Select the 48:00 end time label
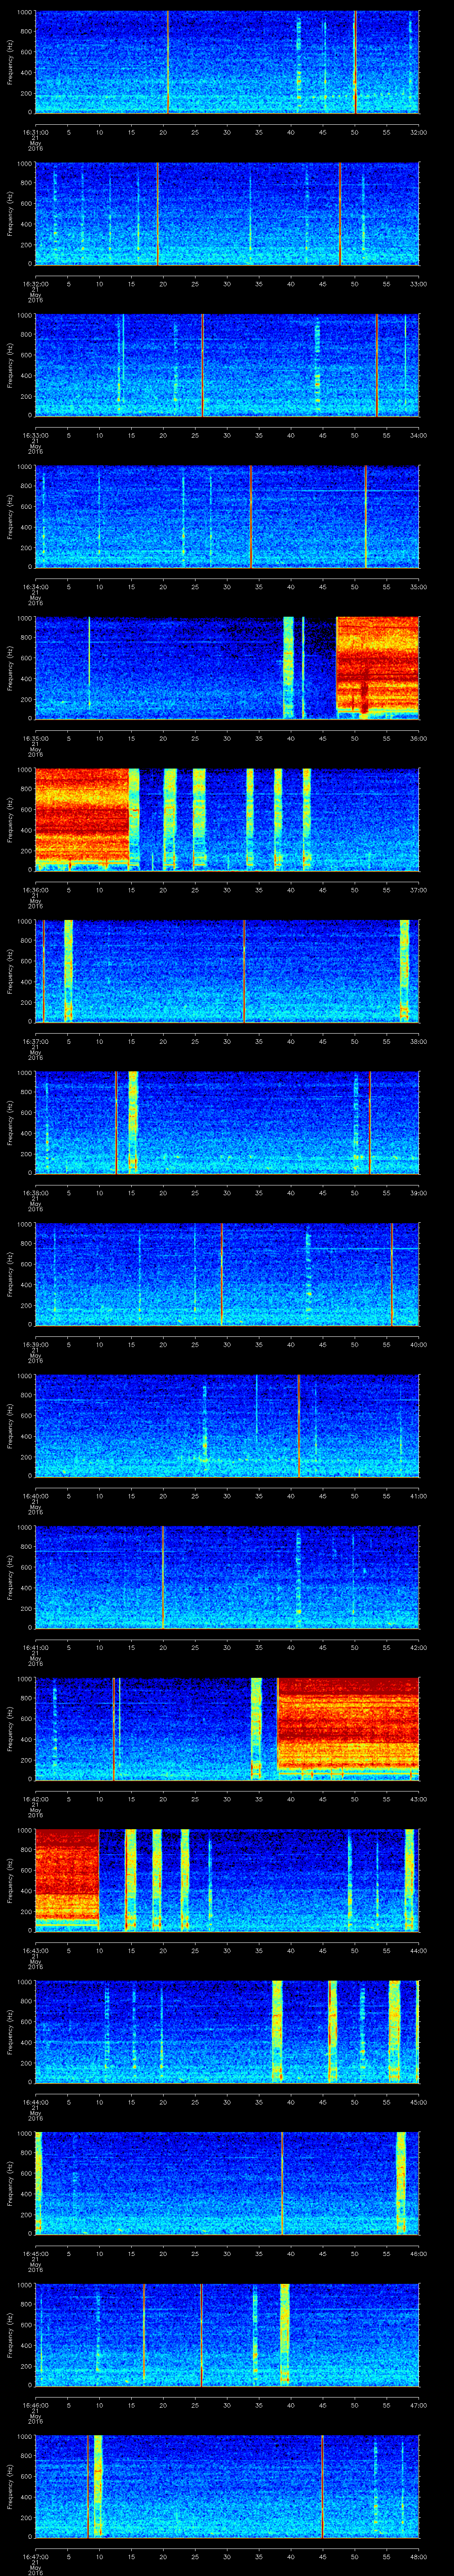454x2576 pixels. (x=418, y=2555)
